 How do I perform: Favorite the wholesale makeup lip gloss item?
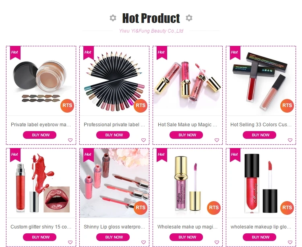point(290,242)
